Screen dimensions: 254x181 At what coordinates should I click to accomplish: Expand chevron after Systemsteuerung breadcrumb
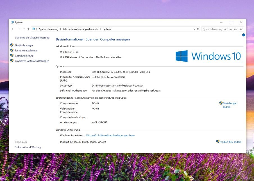60,29
